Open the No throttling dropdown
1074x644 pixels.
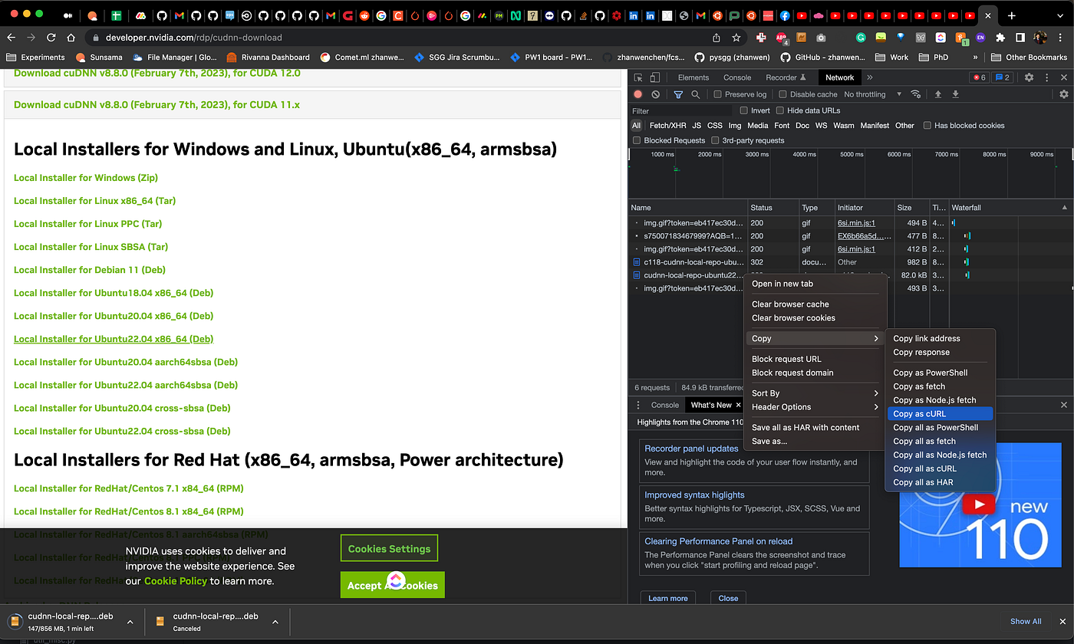click(873, 94)
